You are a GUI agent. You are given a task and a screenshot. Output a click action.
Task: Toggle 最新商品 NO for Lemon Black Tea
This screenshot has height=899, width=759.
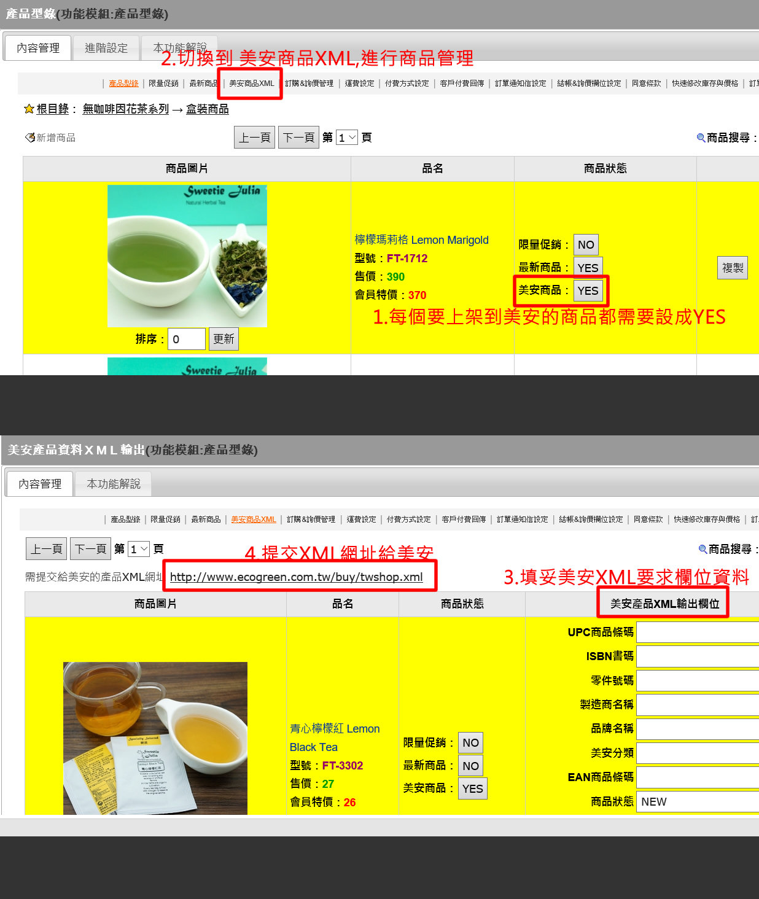point(470,766)
